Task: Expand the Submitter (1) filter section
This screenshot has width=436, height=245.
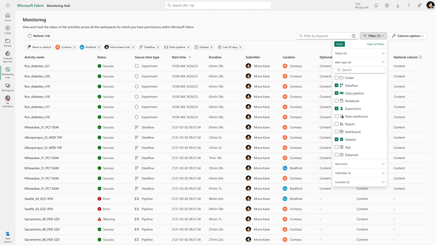Action: 360,173
